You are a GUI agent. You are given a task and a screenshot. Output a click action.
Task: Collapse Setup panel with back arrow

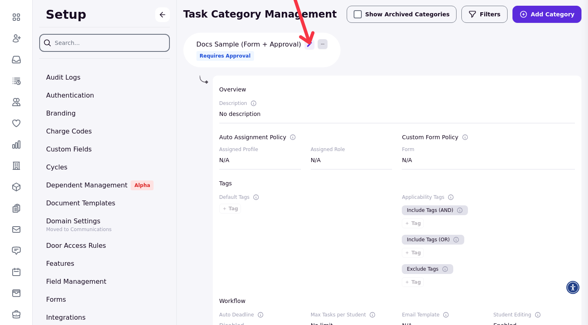[163, 15]
